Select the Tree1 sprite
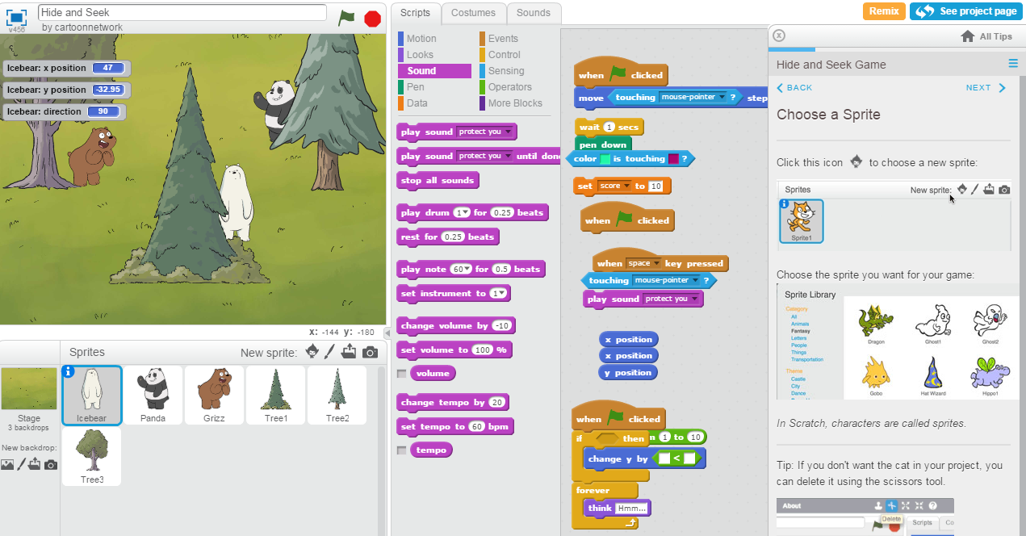 [275, 395]
